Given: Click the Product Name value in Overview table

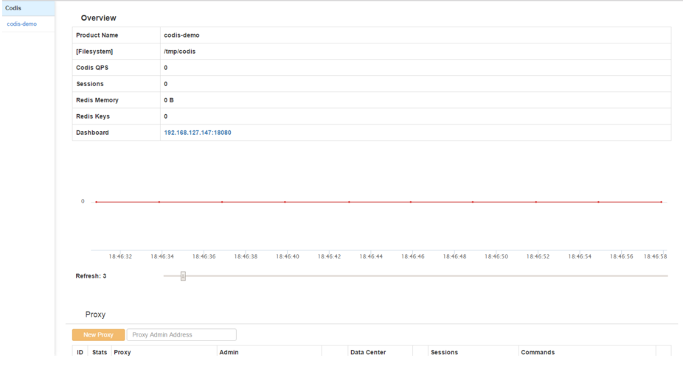Looking at the screenshot, I should [x=181, y=35].
